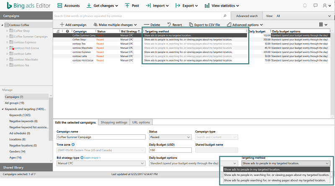Edit the Daily Budget (USD) field
This screenshot has width=335, height=186.
(x=170, y=150)
